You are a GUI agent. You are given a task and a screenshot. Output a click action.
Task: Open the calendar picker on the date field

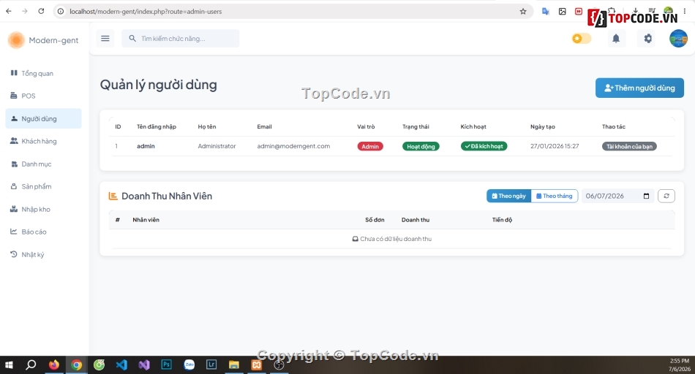(646, 196)
